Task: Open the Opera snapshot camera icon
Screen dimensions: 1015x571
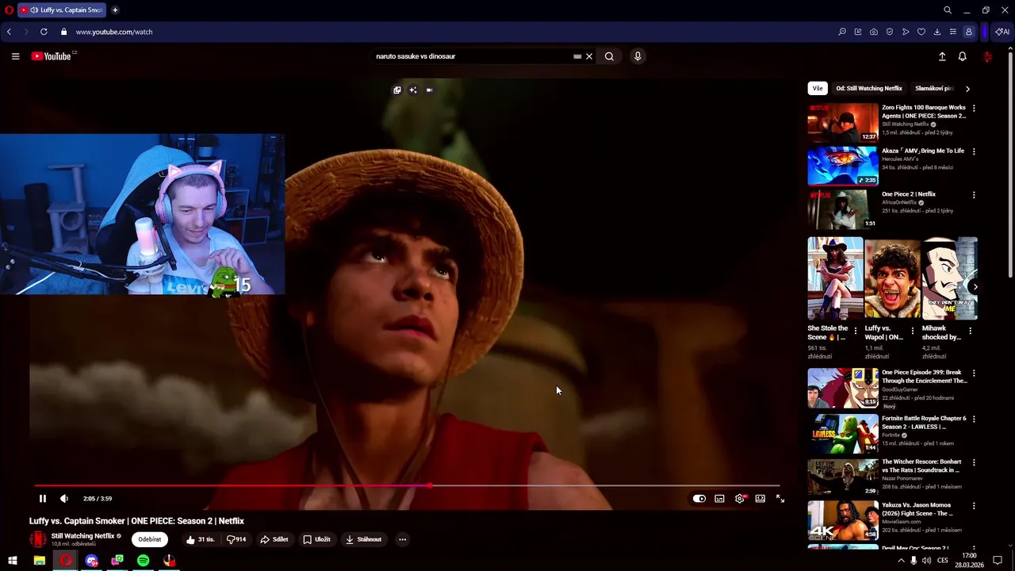Action: 873,32
